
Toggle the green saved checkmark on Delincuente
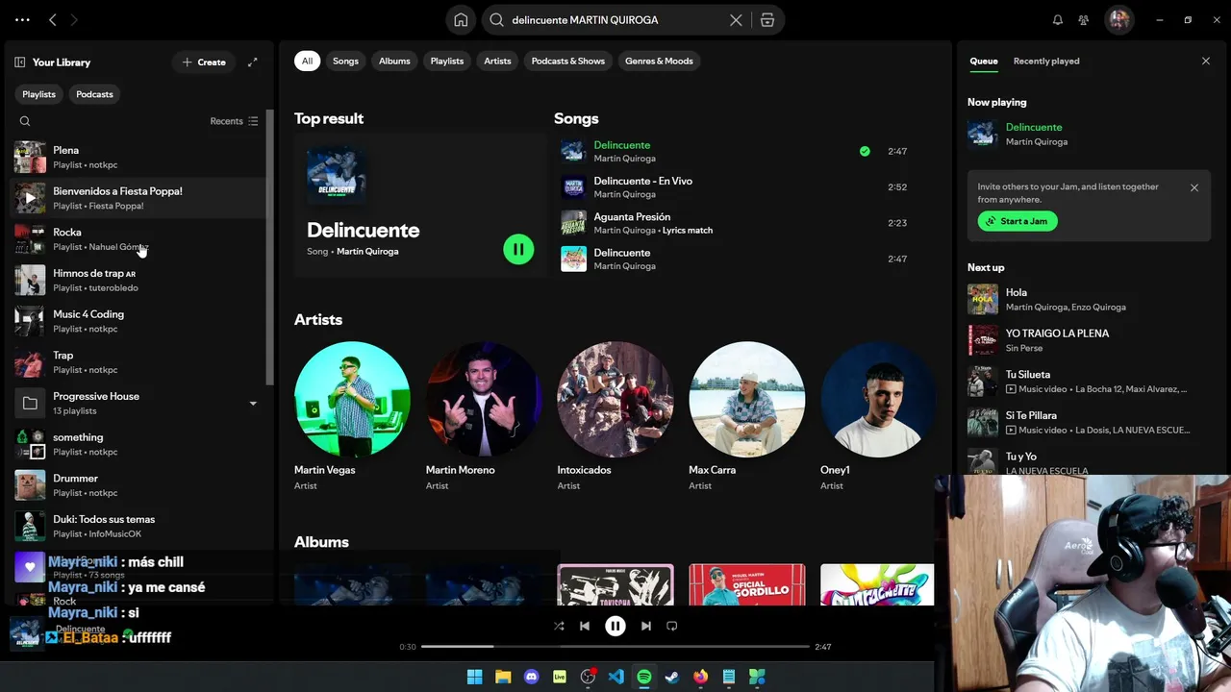click(x=865, y=151)
